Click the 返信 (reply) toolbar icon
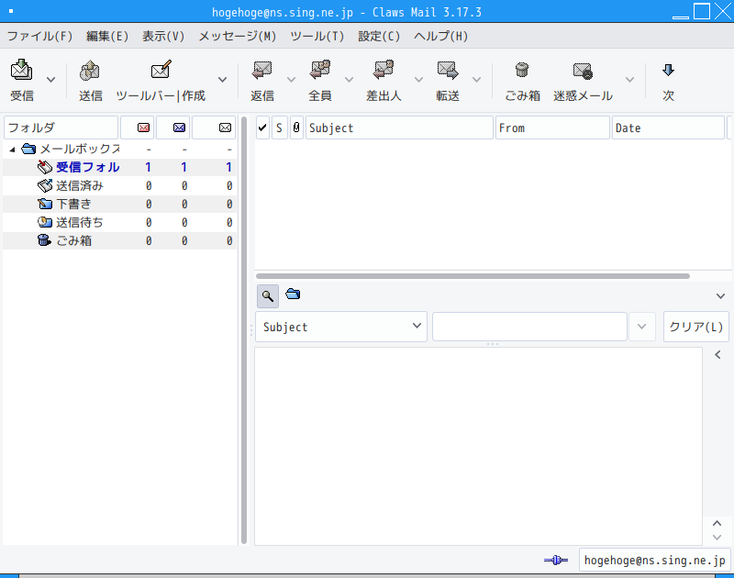This screenshot has width=734, height=578. pyautogui.click(x=261, y=71)
